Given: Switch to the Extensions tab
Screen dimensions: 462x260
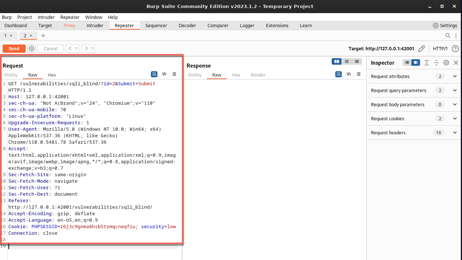Looking at the screenshot, I should [277, 26].
